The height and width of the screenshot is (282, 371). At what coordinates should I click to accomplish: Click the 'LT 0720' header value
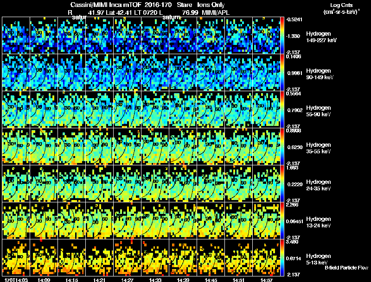[145, 13]
